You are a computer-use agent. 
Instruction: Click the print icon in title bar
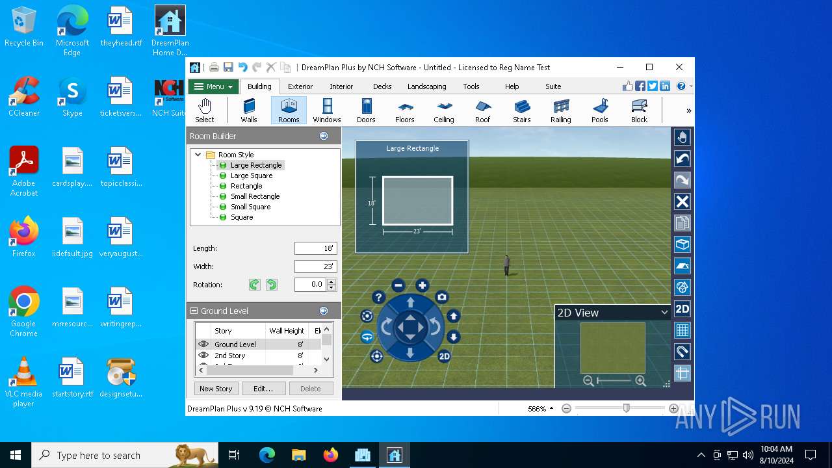(214, 68)
